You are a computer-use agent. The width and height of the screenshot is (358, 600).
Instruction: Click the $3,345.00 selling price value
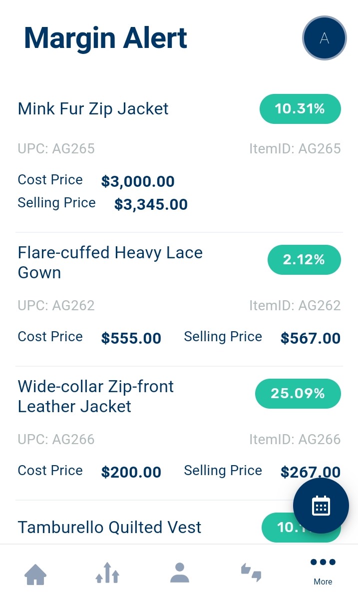pos(151,204)
